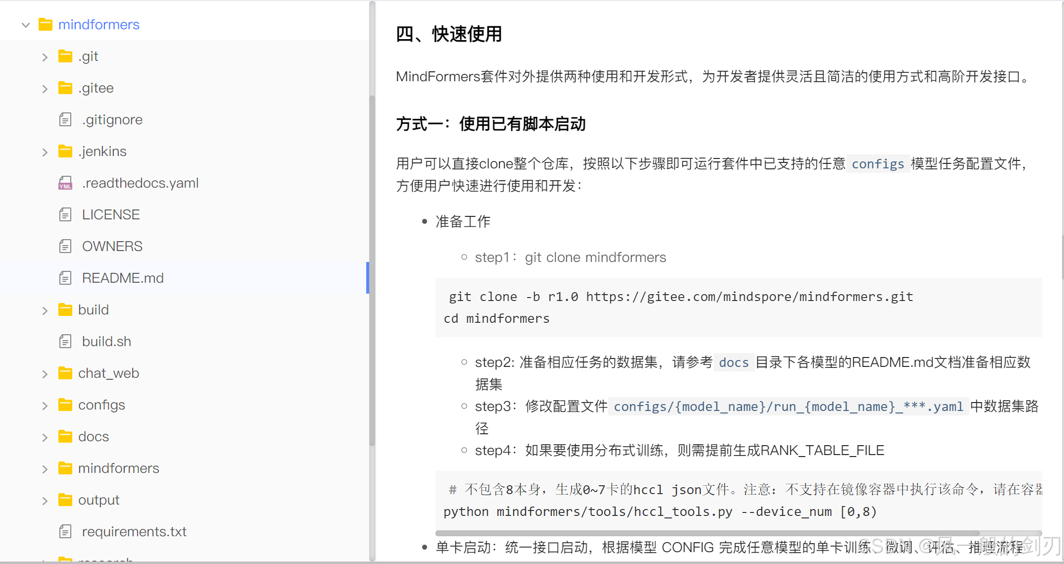
Task: Expand the docs folder arrow
Action: [x=45, y=437]
